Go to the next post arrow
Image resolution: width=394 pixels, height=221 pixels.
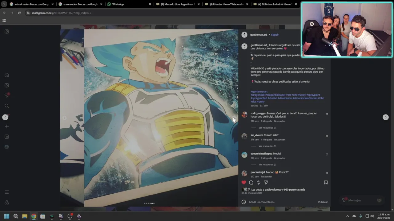[x=385, y=117]
